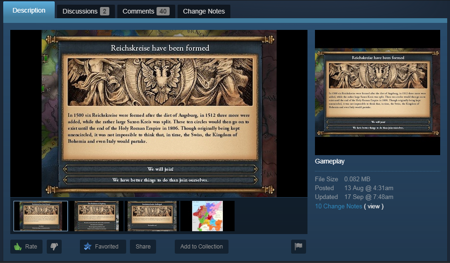The height and width of the screenshot is (263, 450).
Task: Select first thumbnail: Reichskreise have been formed
Action: point(41,216)
